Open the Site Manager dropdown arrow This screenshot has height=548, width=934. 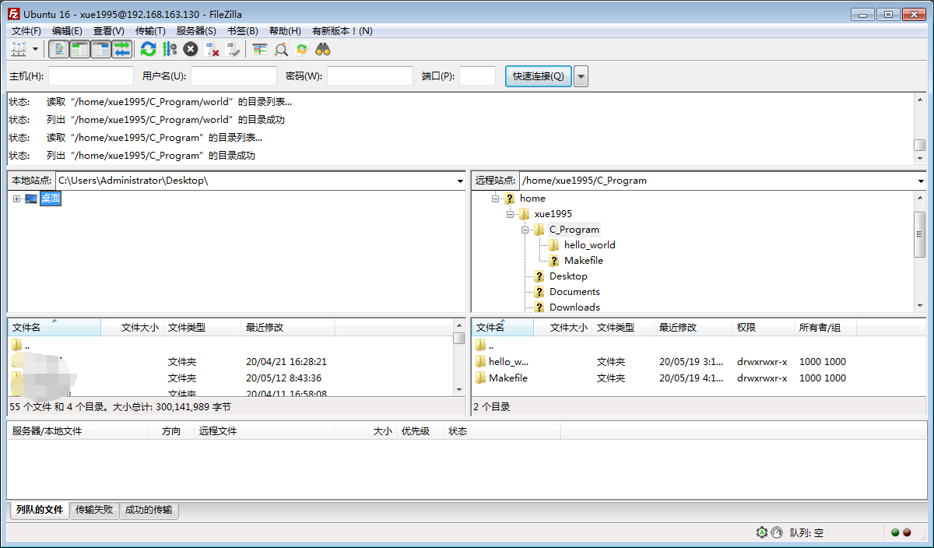35,50
